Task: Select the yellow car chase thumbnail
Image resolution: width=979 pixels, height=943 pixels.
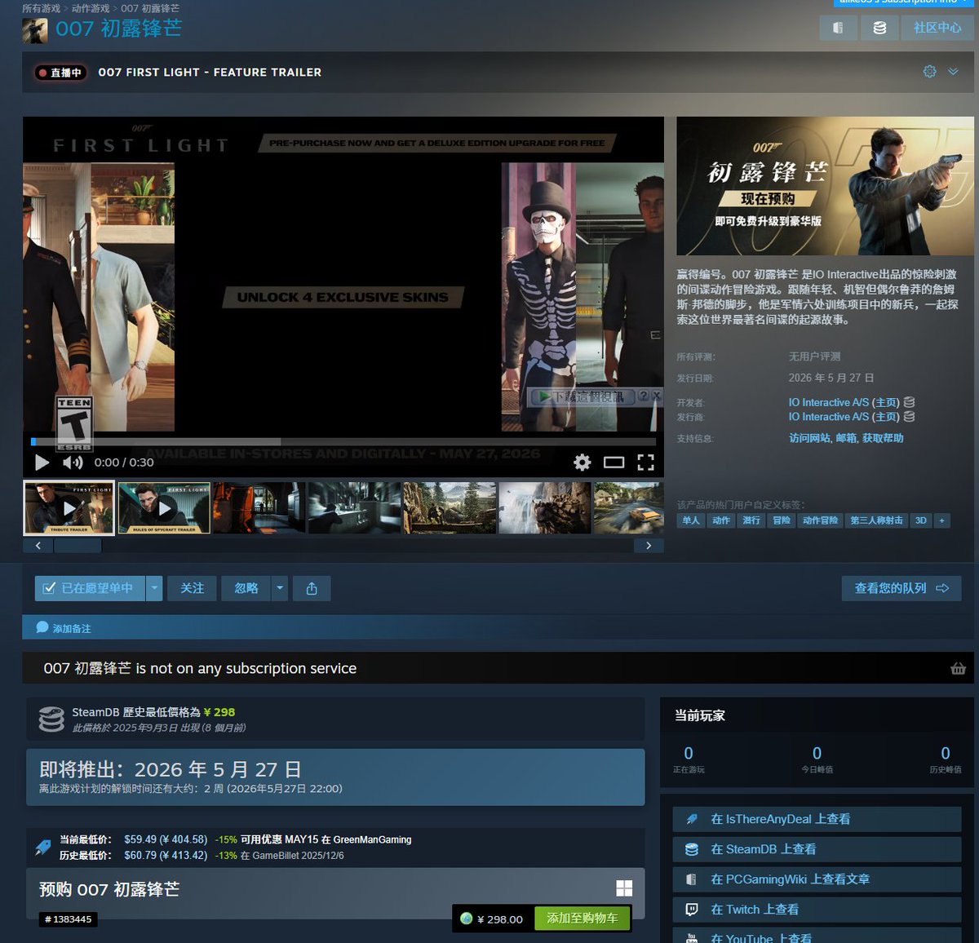Action: 629,507
